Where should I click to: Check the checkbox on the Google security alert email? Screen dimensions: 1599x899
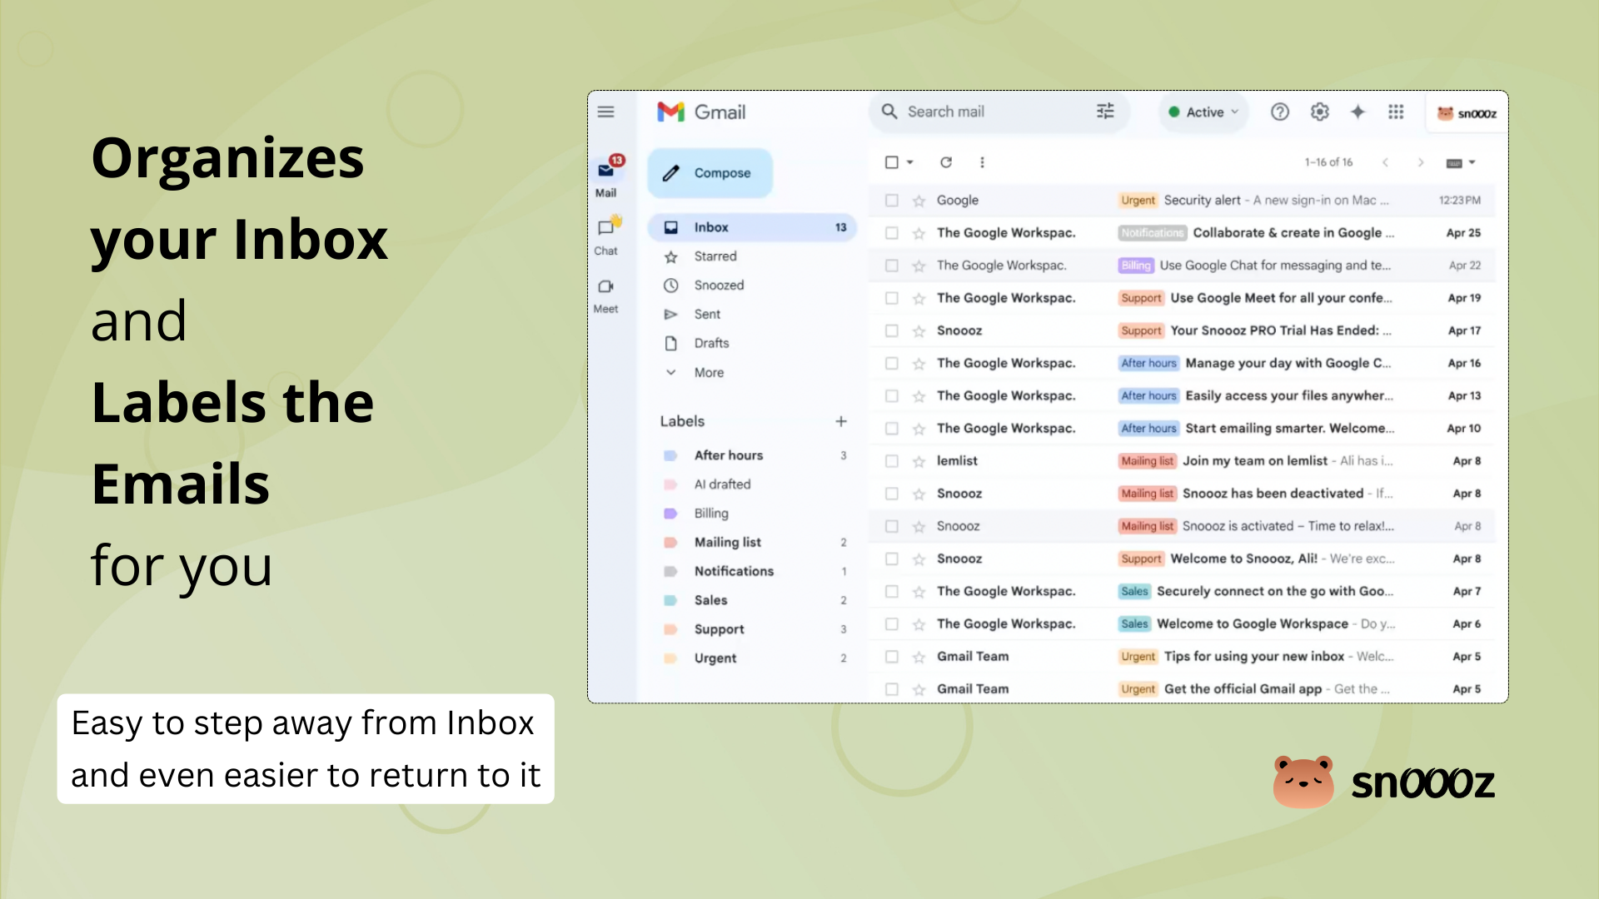tap(892, 200)
